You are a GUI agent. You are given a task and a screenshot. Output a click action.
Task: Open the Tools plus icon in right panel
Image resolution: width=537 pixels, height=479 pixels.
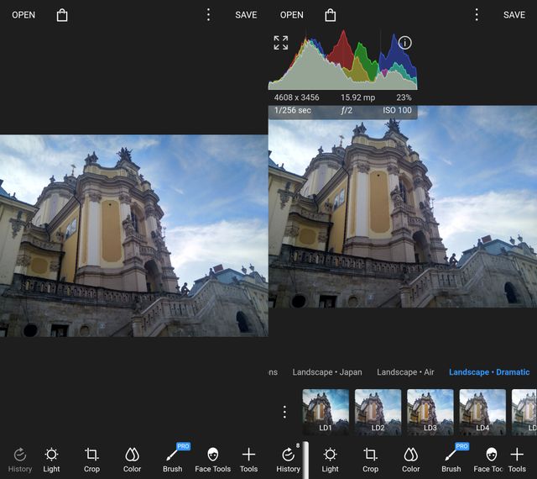(517, 459)
